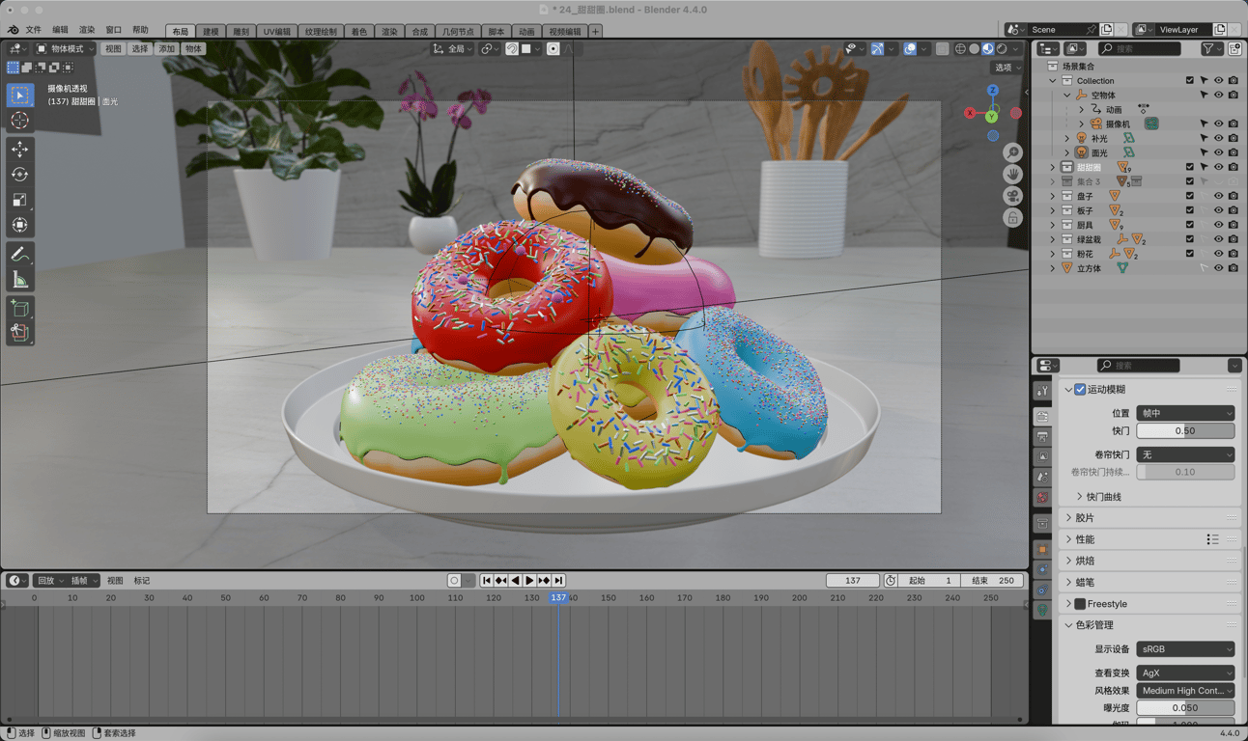This screenshot has height=741, width=1248.
Task: Click the 选项 button in viewport
Action: (1007, 68)
